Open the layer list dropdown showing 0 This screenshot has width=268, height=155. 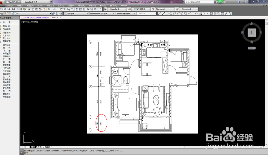pyautogui.click(x=28, y=13)
